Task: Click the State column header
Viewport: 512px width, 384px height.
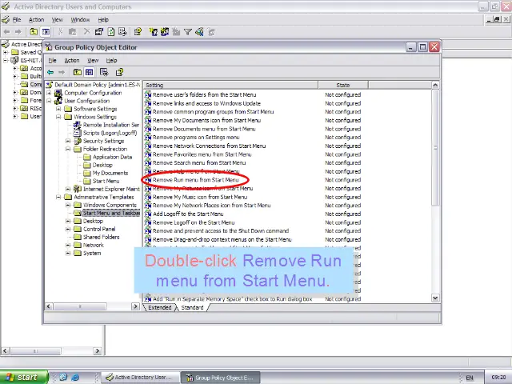Action: click(343, 86)
